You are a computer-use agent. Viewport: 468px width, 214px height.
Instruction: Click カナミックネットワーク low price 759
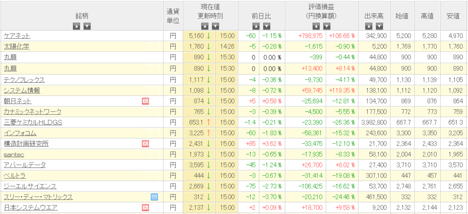pos(458,112)
